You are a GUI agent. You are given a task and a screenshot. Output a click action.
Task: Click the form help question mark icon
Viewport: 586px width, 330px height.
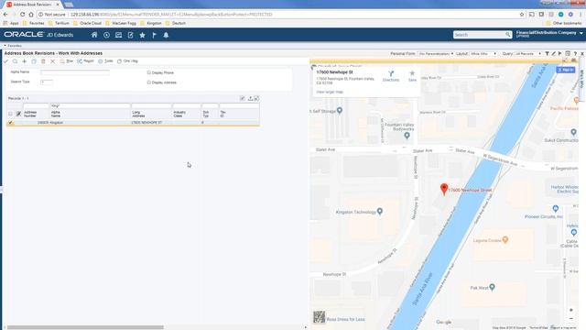coord(575,54)
